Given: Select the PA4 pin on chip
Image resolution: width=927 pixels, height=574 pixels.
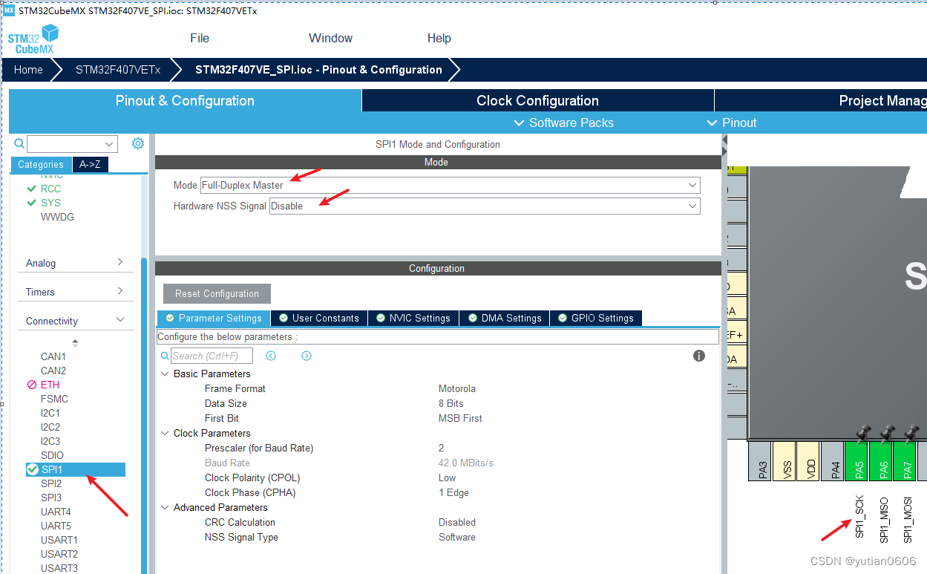Looking at the screenshot, I should point(833,460).
